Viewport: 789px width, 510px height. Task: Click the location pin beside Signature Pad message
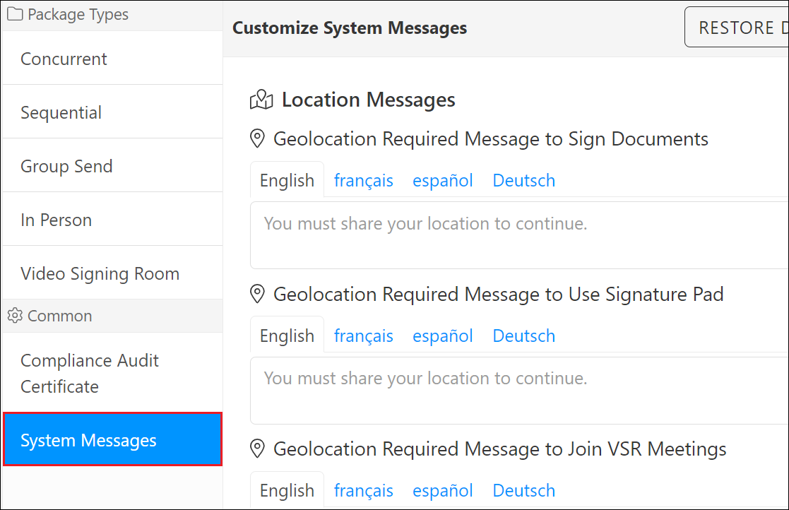257,294
